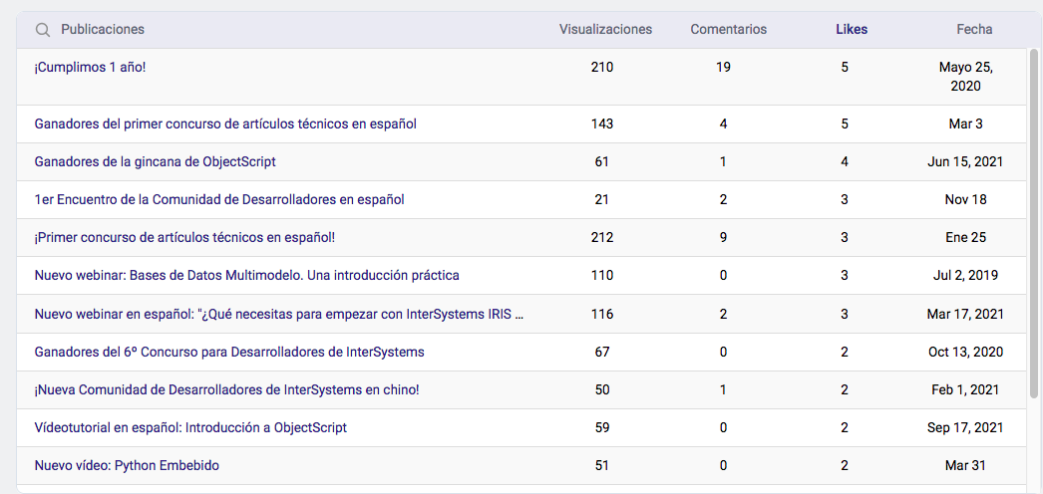Sort by Fecha column header
Screen dimensions: 1043x494
(973, 30)
